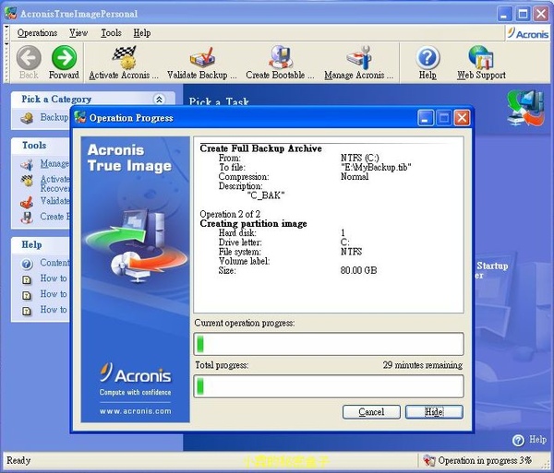Click the "Create Full Backup Archive" heading
554x473 pixels.
[260, 148]
